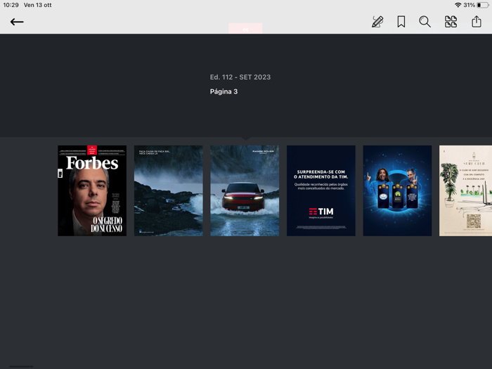This screenshot has height=369, width=492.
Task: Go back using the left arrow
Action: [17, 22]
